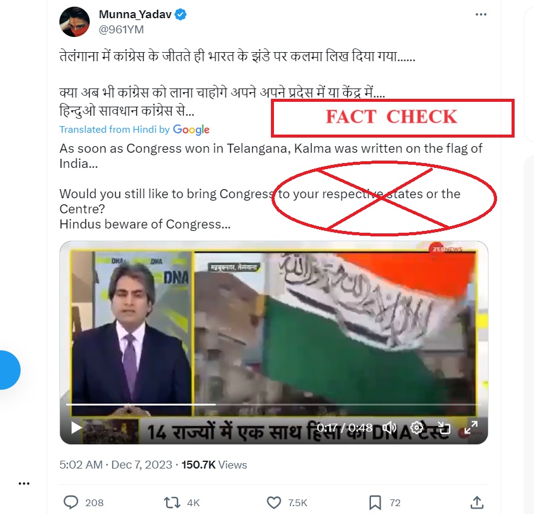Click the reply bubble icon with 208
This screenshot has height=514, width=534.
click(x=71, y=502)
